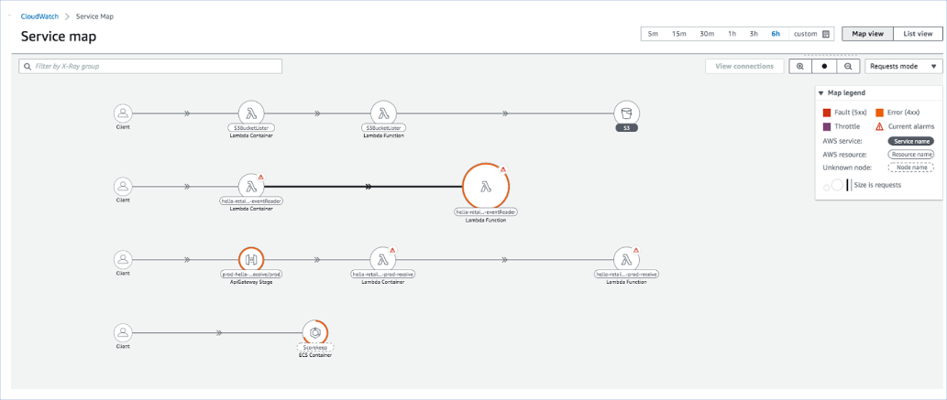Select the Client node in the eventReader row

coord(123,187)
